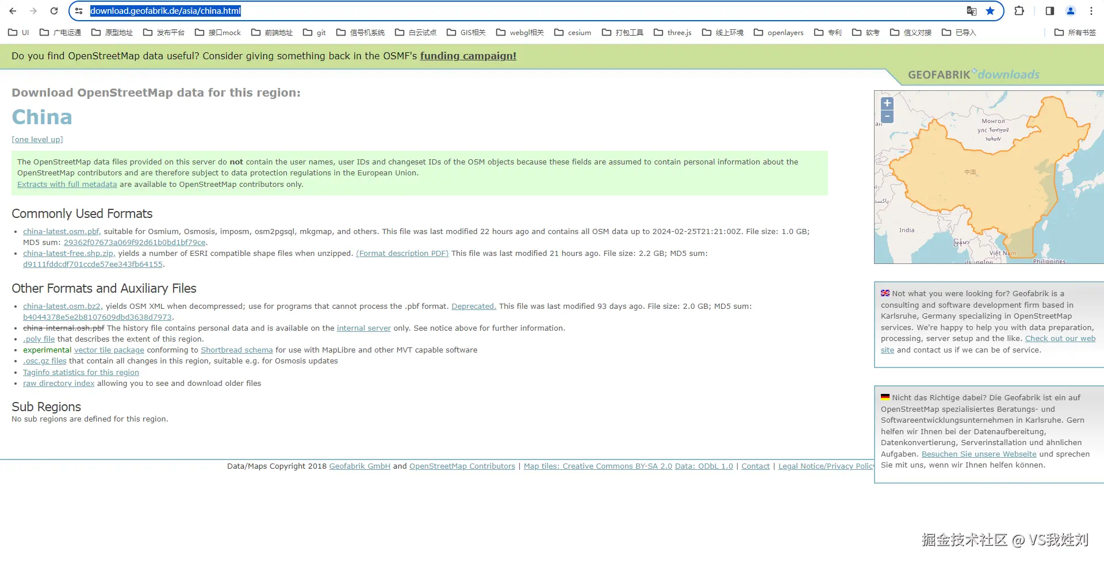The width and height of the screenshot is (1104, 563).
Task: Open the Shortbread schema link
Action: click(x=237, y=350)
